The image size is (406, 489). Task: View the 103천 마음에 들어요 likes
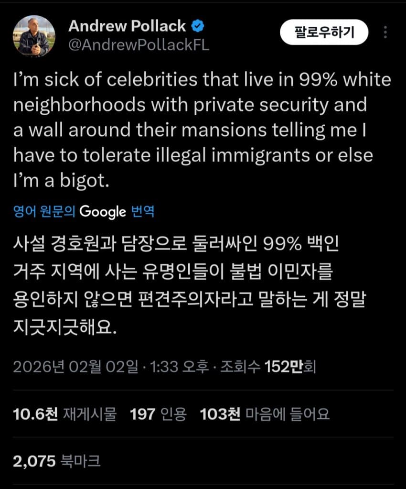[x=265, y=414]
